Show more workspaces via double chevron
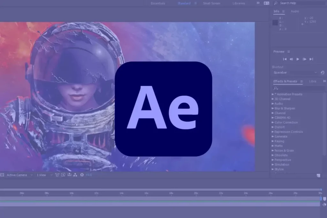Image resolution: width=327 pixels, height=218 pixels. [258, 3]
